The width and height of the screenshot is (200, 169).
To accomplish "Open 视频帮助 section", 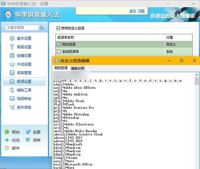I will coord(24,99).
